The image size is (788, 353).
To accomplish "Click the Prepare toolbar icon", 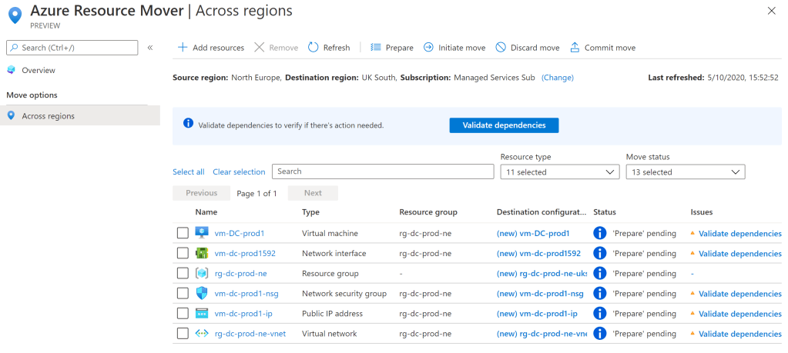I will coord(376,48).
